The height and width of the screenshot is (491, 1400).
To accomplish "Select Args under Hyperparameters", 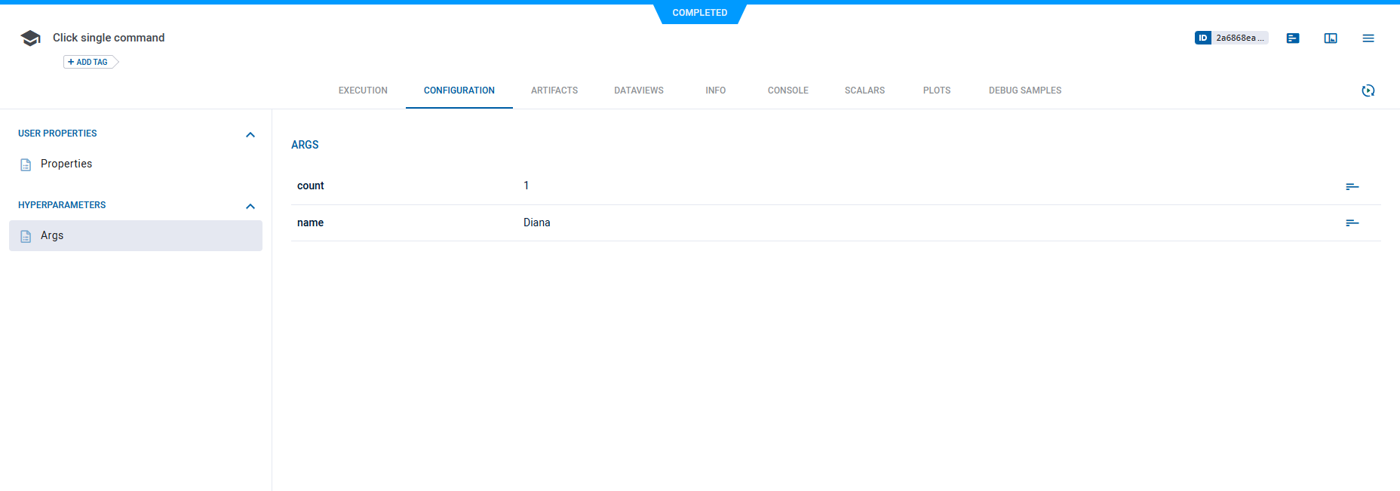I will (52, 235).
